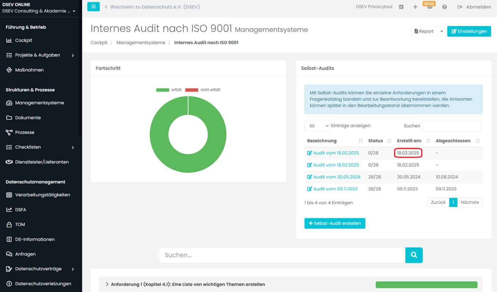
Task: Click the Suchen table filter input field
Action: (452, 126)
